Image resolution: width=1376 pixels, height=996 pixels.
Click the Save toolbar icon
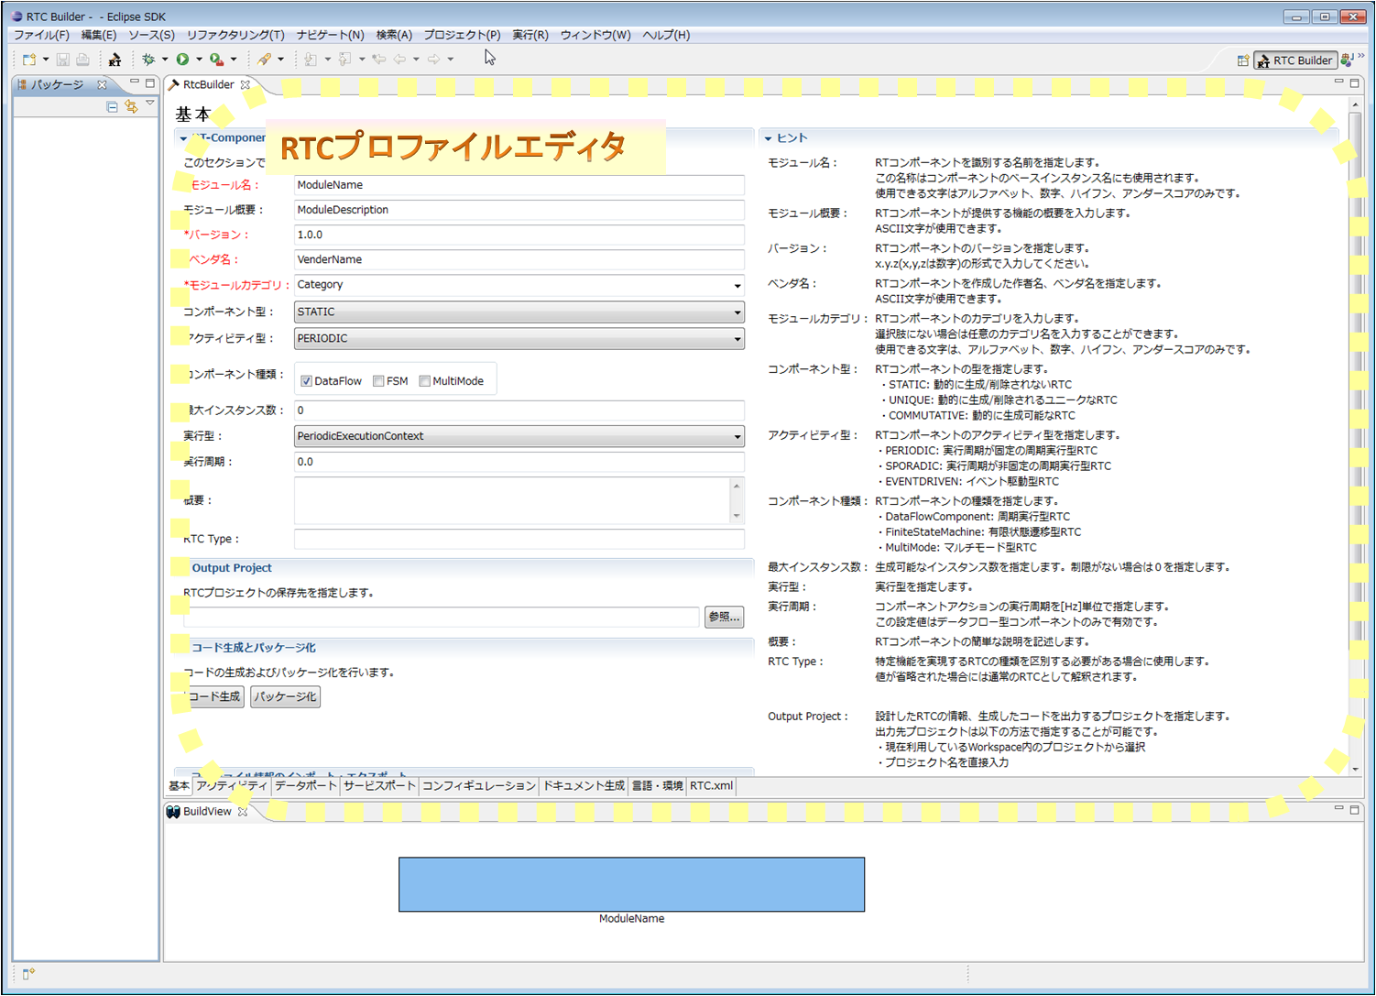63,60
